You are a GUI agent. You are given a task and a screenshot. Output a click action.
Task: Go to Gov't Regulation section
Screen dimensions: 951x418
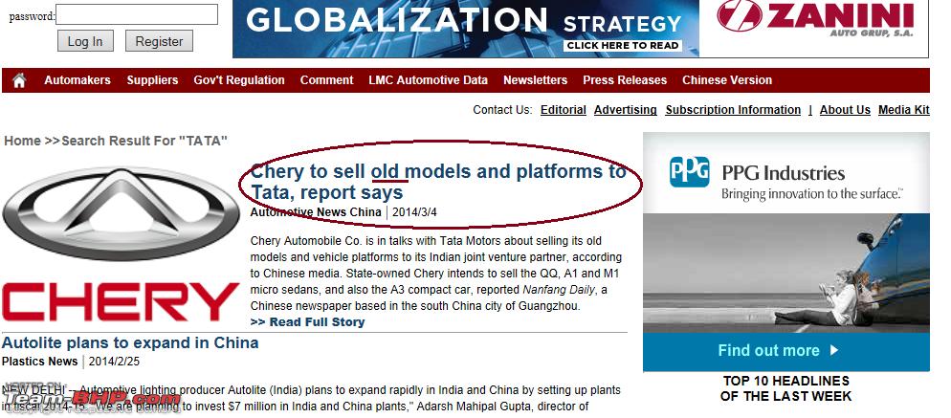(x=239, y=80)
